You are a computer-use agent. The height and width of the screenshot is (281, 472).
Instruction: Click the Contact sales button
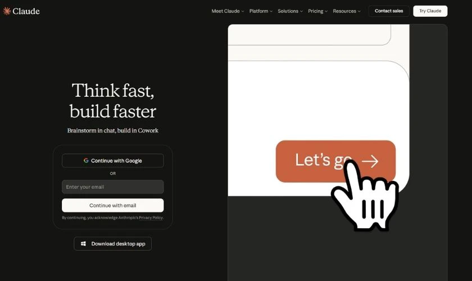coord(389,11)
